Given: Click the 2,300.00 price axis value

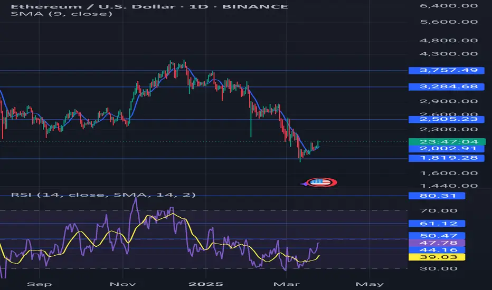Looking at the screenshot, I should click(x=449, y=130).
